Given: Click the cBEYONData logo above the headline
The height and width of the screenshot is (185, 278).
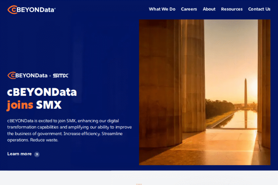Looking at the screenshot, I should coord(28,76).
